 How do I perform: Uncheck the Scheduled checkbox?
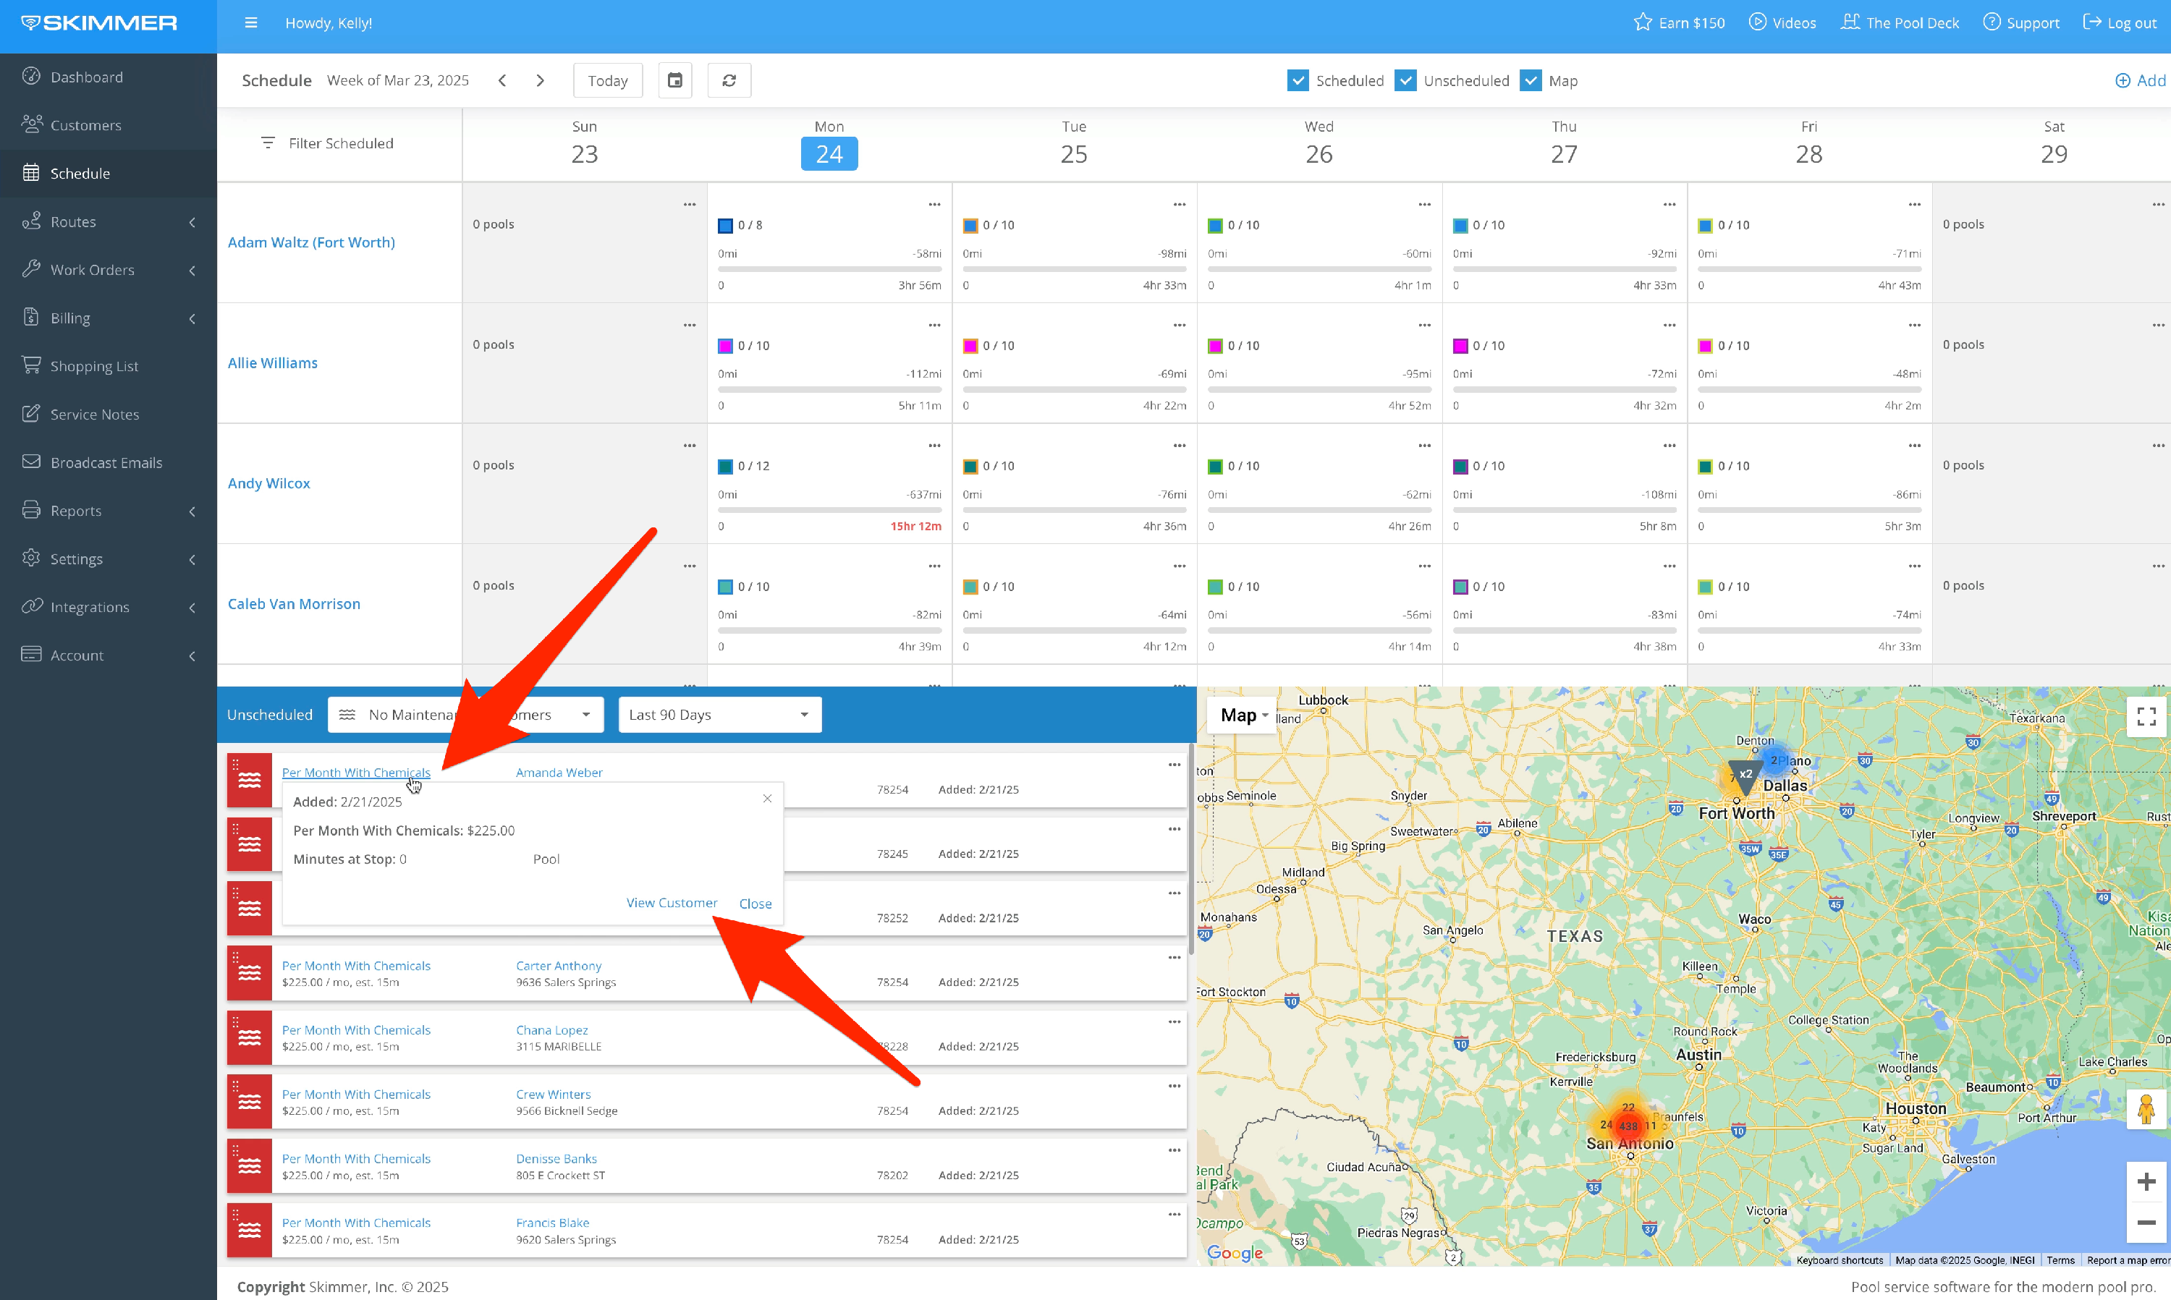pyautogui.click(x=1298, y=80)
